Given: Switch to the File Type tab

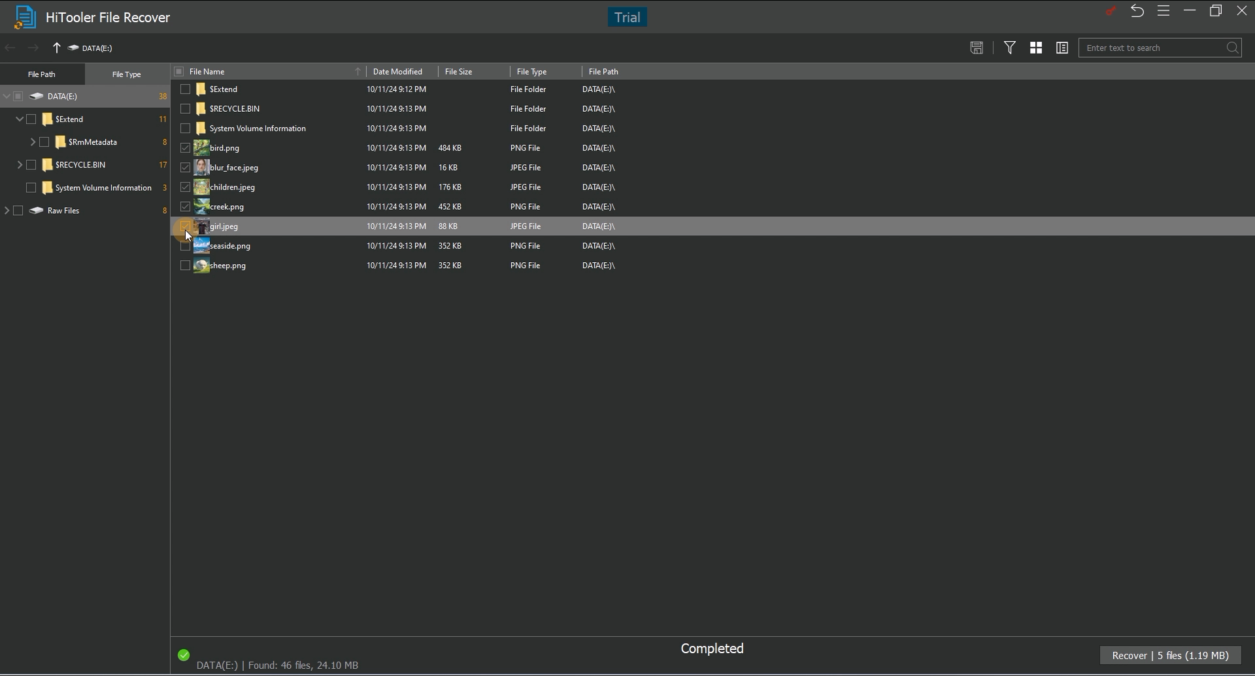Looking at the screenshot, I should (x=127, y=74).
